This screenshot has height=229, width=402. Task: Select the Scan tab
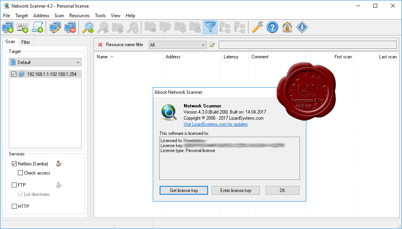pos(10,42)
